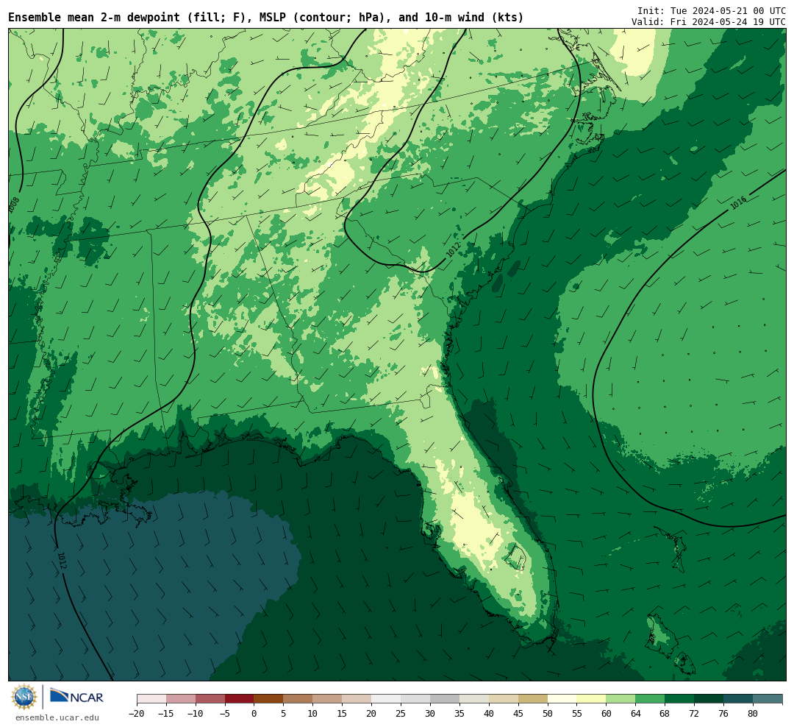Viewport: 794px width, 727px height.
Task: Click the 5 colorbar tick label
Action: (284, 714)
